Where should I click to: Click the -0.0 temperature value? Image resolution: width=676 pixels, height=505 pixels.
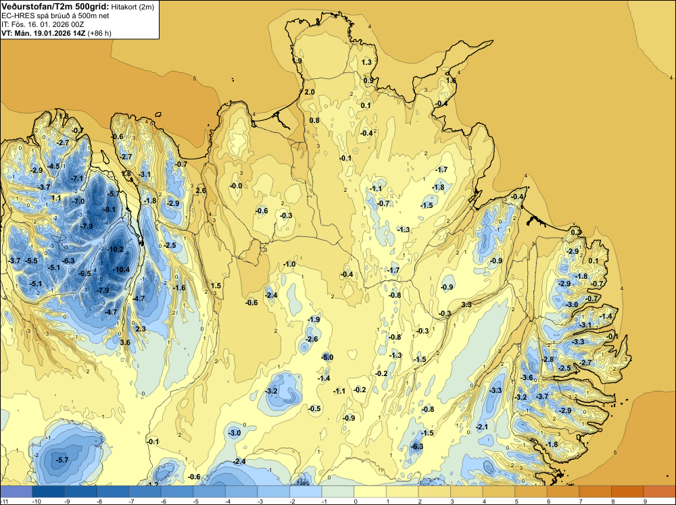click(x=235, y=186)
